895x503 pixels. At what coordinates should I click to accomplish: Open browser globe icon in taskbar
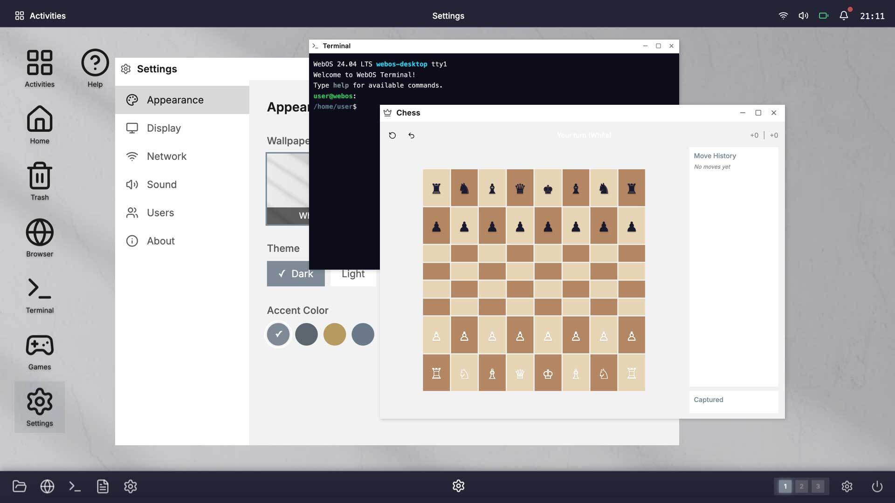tap(47, 486)
